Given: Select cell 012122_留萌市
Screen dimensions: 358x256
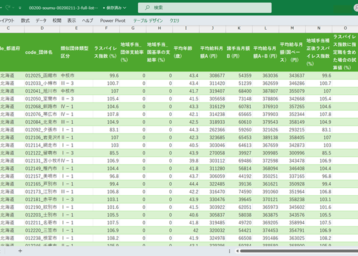Looking at the screenshot, I should [42, 153].
